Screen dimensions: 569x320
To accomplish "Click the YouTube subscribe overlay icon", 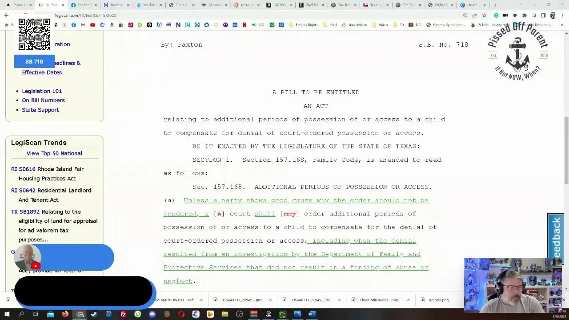I will click(36, 266).
